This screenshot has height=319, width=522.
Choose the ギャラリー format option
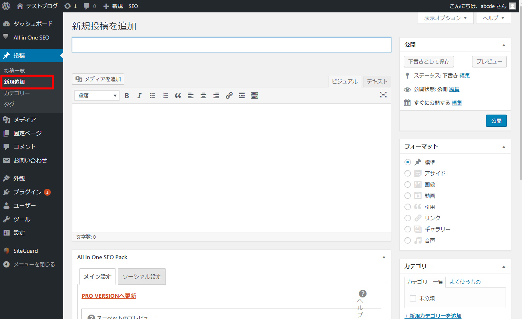click(x=408, y=229)
